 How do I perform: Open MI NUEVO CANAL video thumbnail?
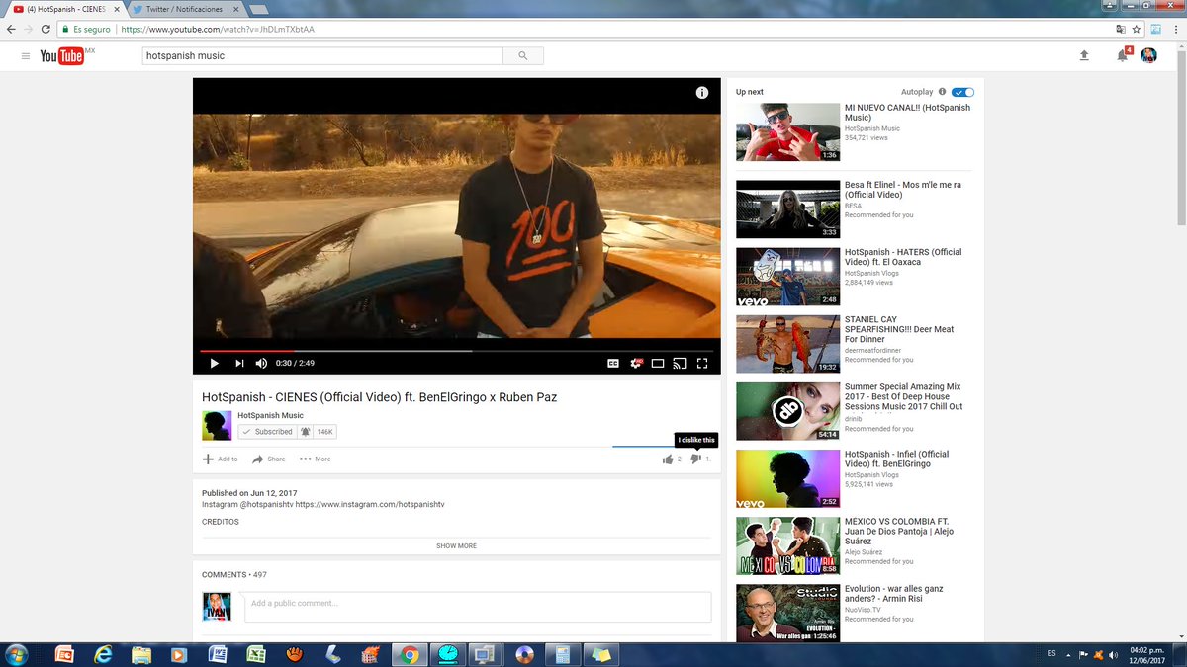[787, 131]
